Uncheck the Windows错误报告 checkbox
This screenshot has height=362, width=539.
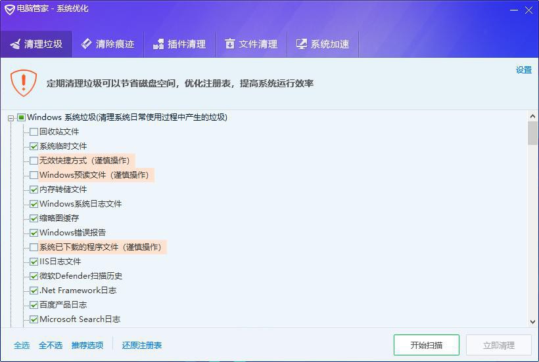34,233
